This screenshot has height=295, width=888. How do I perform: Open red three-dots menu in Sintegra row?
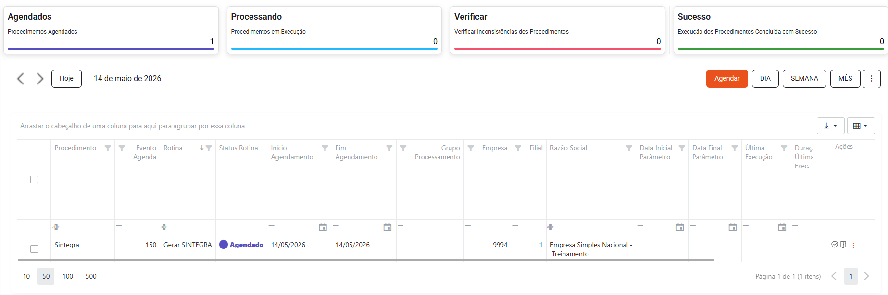853,245
